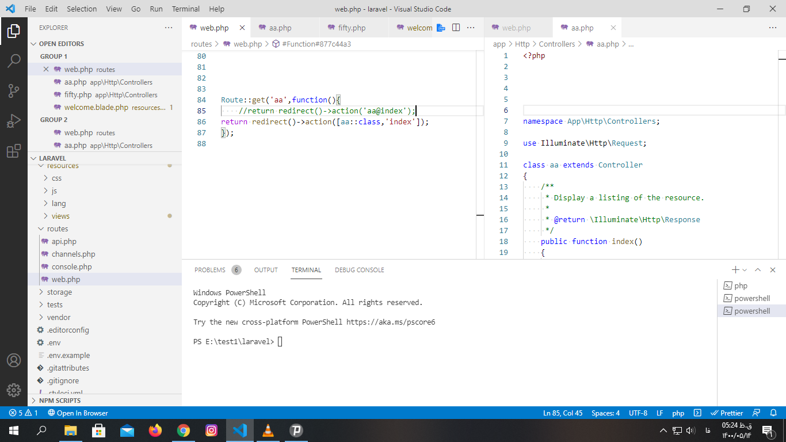Screen dimensions: 786x442
Task: Open the new terminal launch profile dropdown
Action: coord(745,270)
